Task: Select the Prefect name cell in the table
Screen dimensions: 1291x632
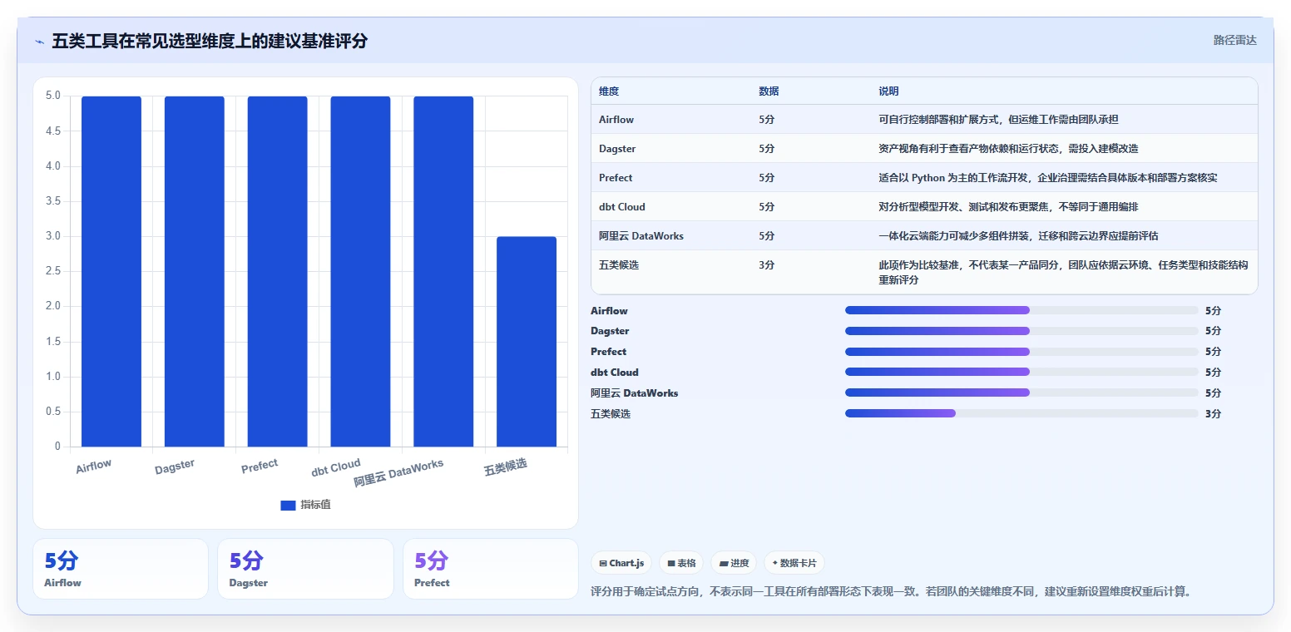Action: point(616,178)
